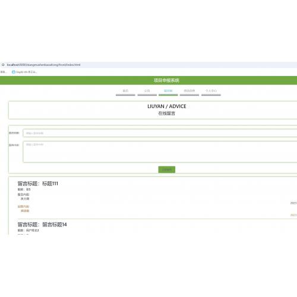The image size is (297, 297).
Task: Click the truncated bookmark at far left
Action: [4, 72]
